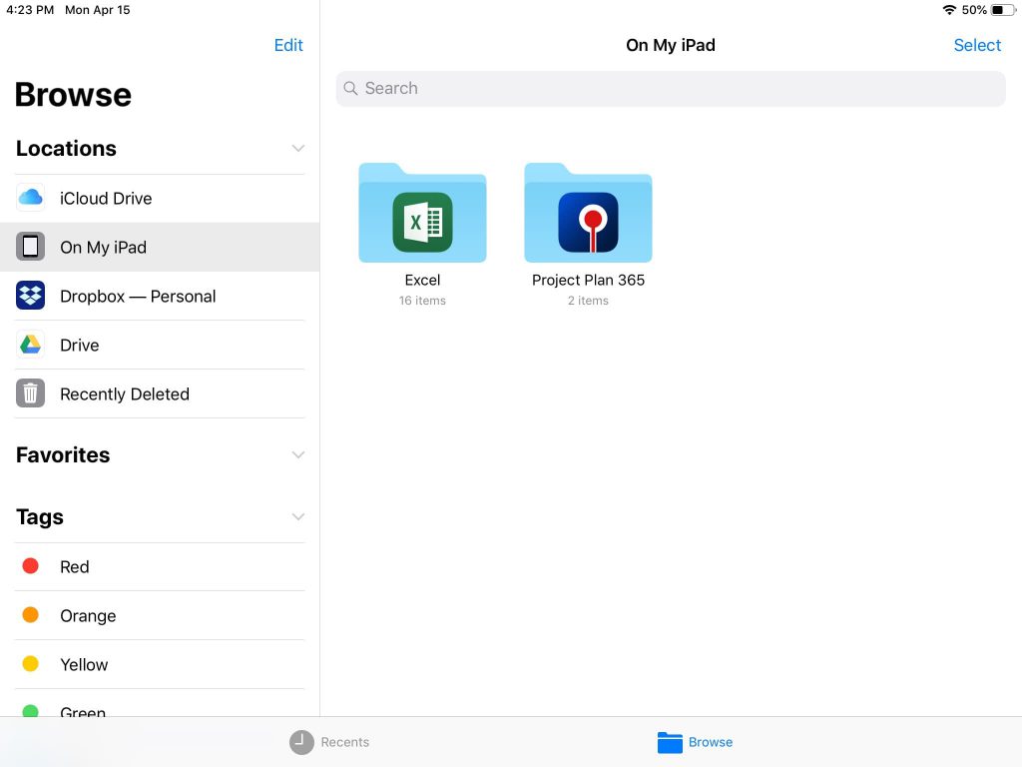This screenshot has height=767, width=1022.
Task: Select the Green tag
Action: [x=83, y=711]
